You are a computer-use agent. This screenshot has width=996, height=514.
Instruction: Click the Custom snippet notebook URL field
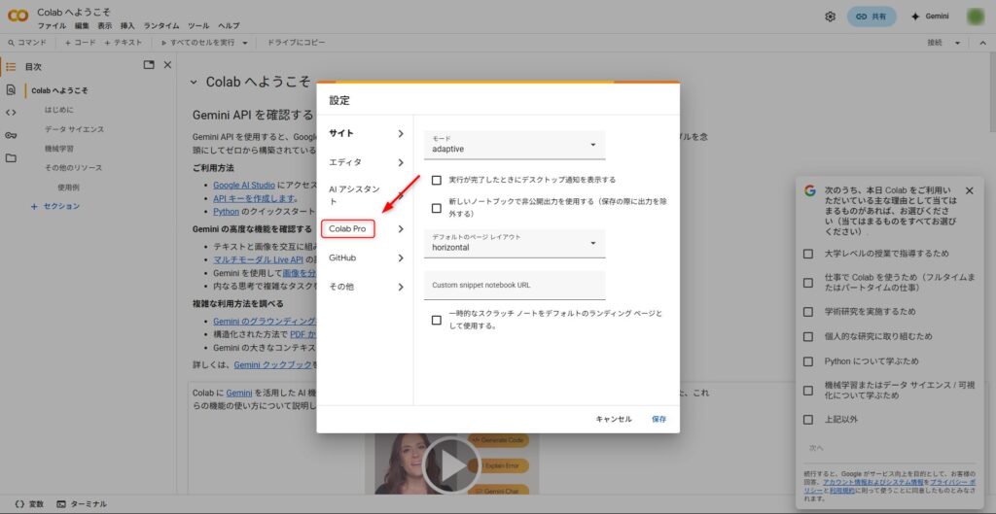515,286
